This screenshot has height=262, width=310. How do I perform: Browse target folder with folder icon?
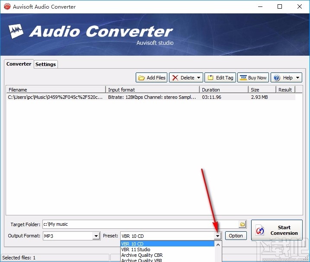coord(243,224)
